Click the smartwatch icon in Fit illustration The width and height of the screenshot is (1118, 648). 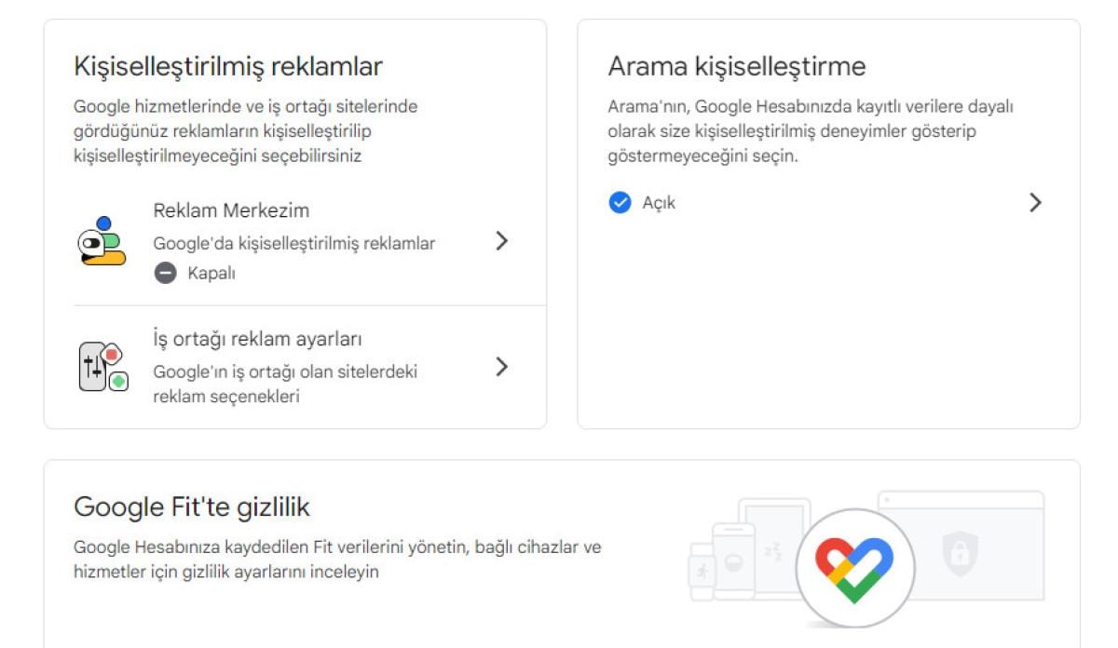click(700, 569)
